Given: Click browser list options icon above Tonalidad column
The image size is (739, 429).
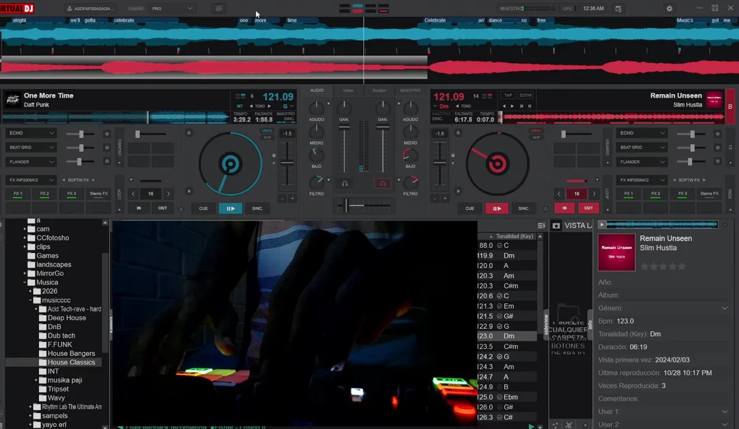Looking at the screenshot, I should click(541, 225).
